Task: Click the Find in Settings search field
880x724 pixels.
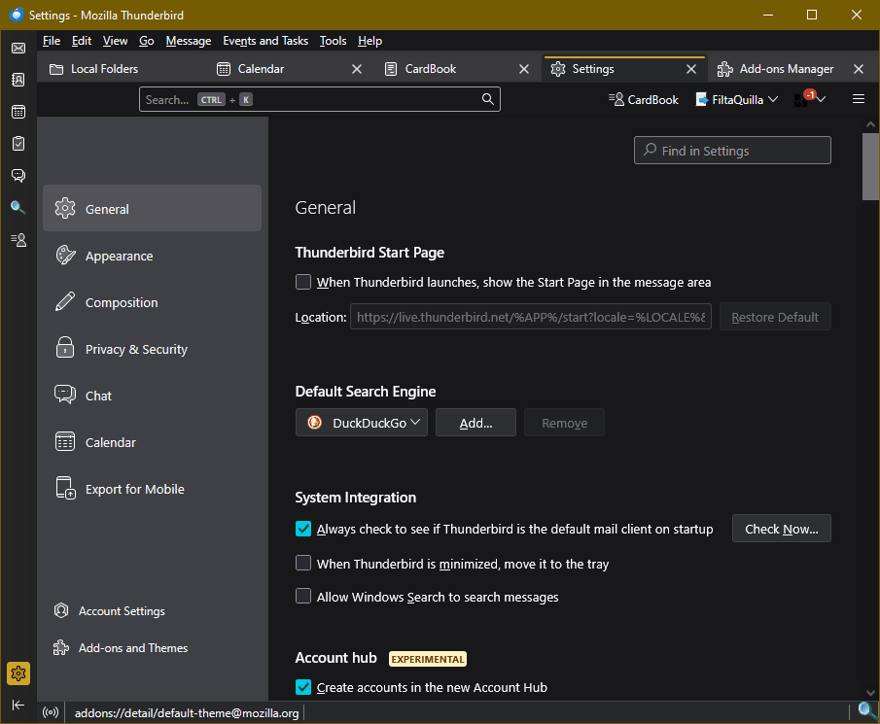Action: pos(732,151)
